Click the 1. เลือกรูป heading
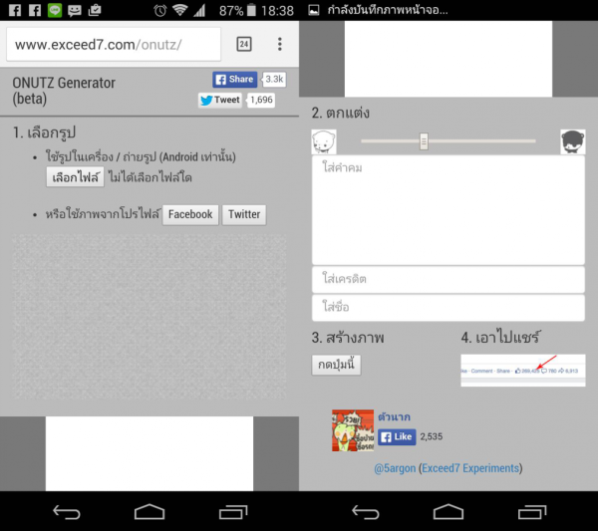Image resolution: width=598 pixels, height=531 pixels. point(44,133)
